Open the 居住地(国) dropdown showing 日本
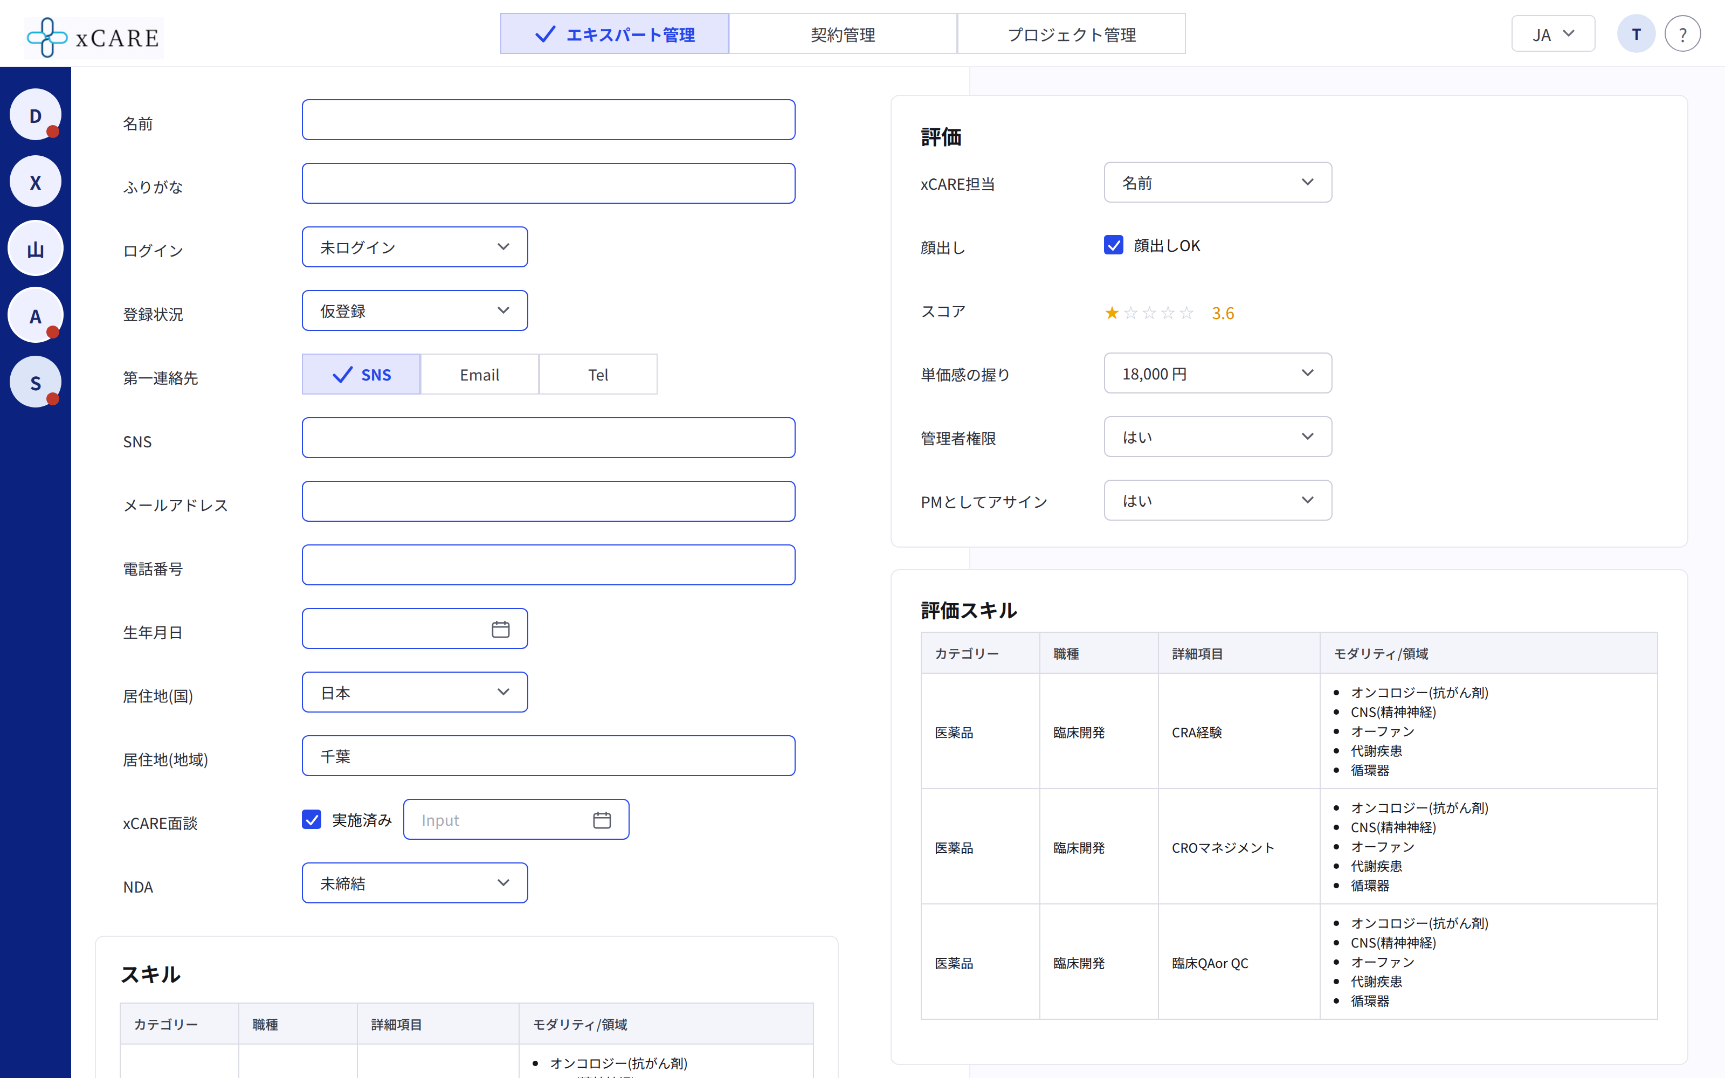This screenshot has width=1725, height=1078. [x=415, y=692]
